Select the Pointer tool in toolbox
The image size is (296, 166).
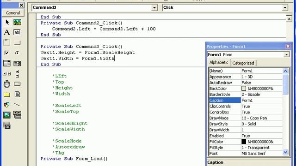click(7, 22)
